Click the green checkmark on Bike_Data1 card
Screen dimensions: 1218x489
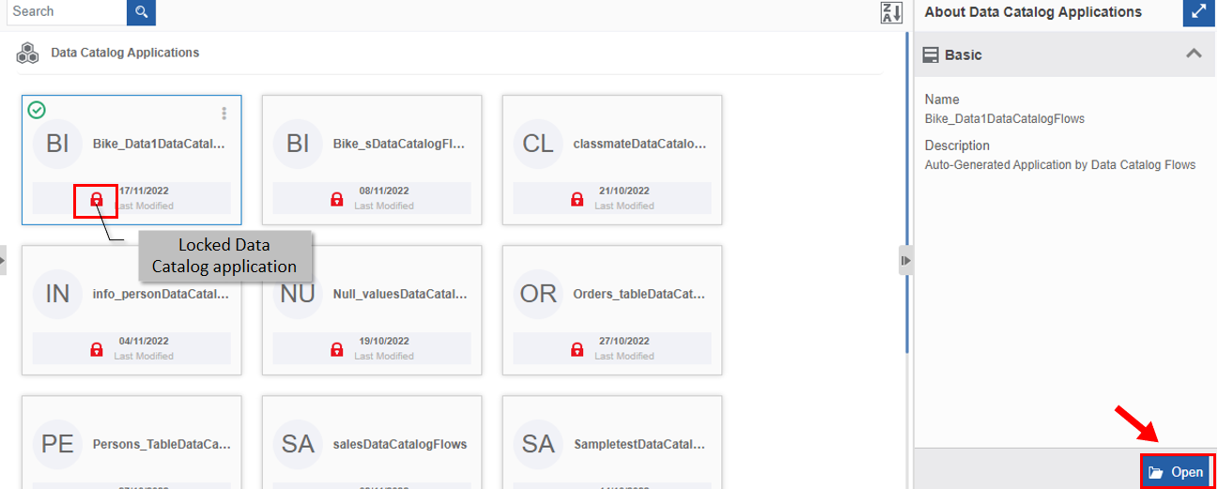(36, 111)
